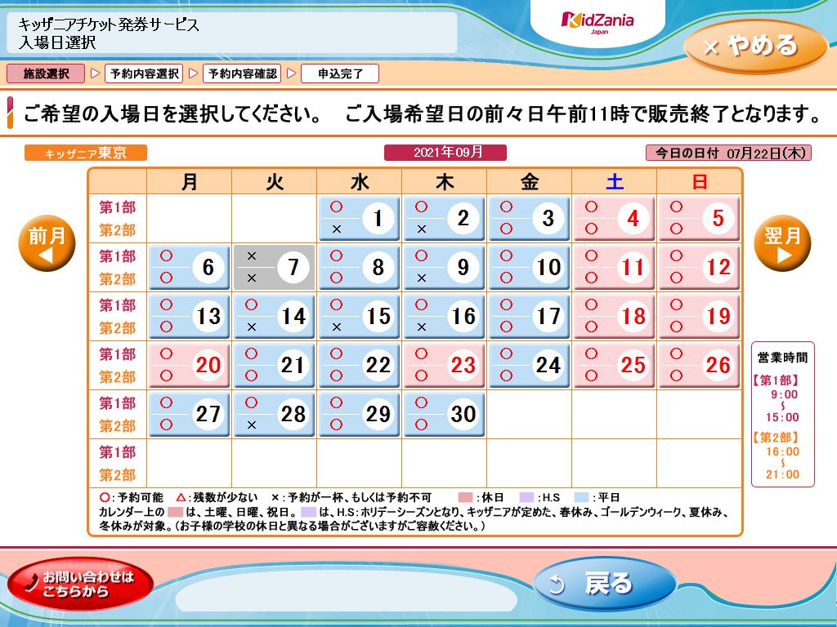Click the blue 土 Saturday column header
The width and height of the screenshot is (837, 627).
click(614, 182)
